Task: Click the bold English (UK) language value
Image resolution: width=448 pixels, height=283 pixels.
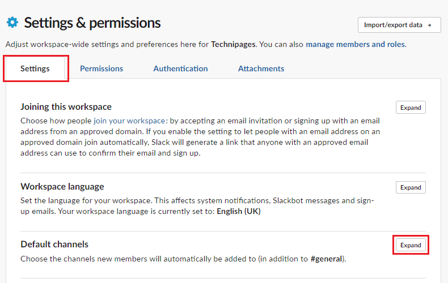Action: (239, 211)
